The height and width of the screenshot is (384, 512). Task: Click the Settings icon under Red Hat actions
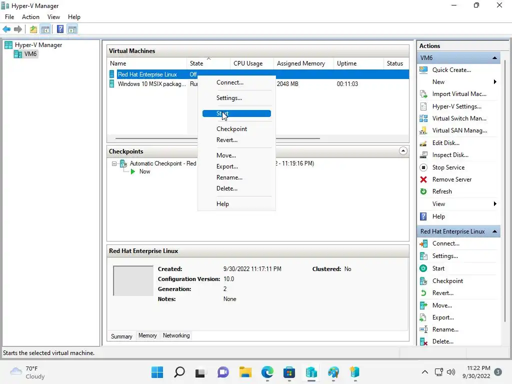point(423,256)
